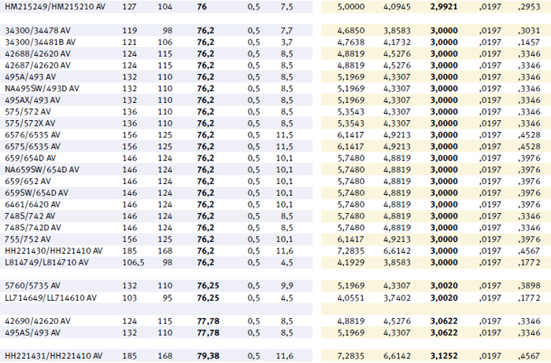Select part HH221431/HH221410 AV
Viewport: 551px width, 363px height.
pyautogui.click(x=54, y=356)
